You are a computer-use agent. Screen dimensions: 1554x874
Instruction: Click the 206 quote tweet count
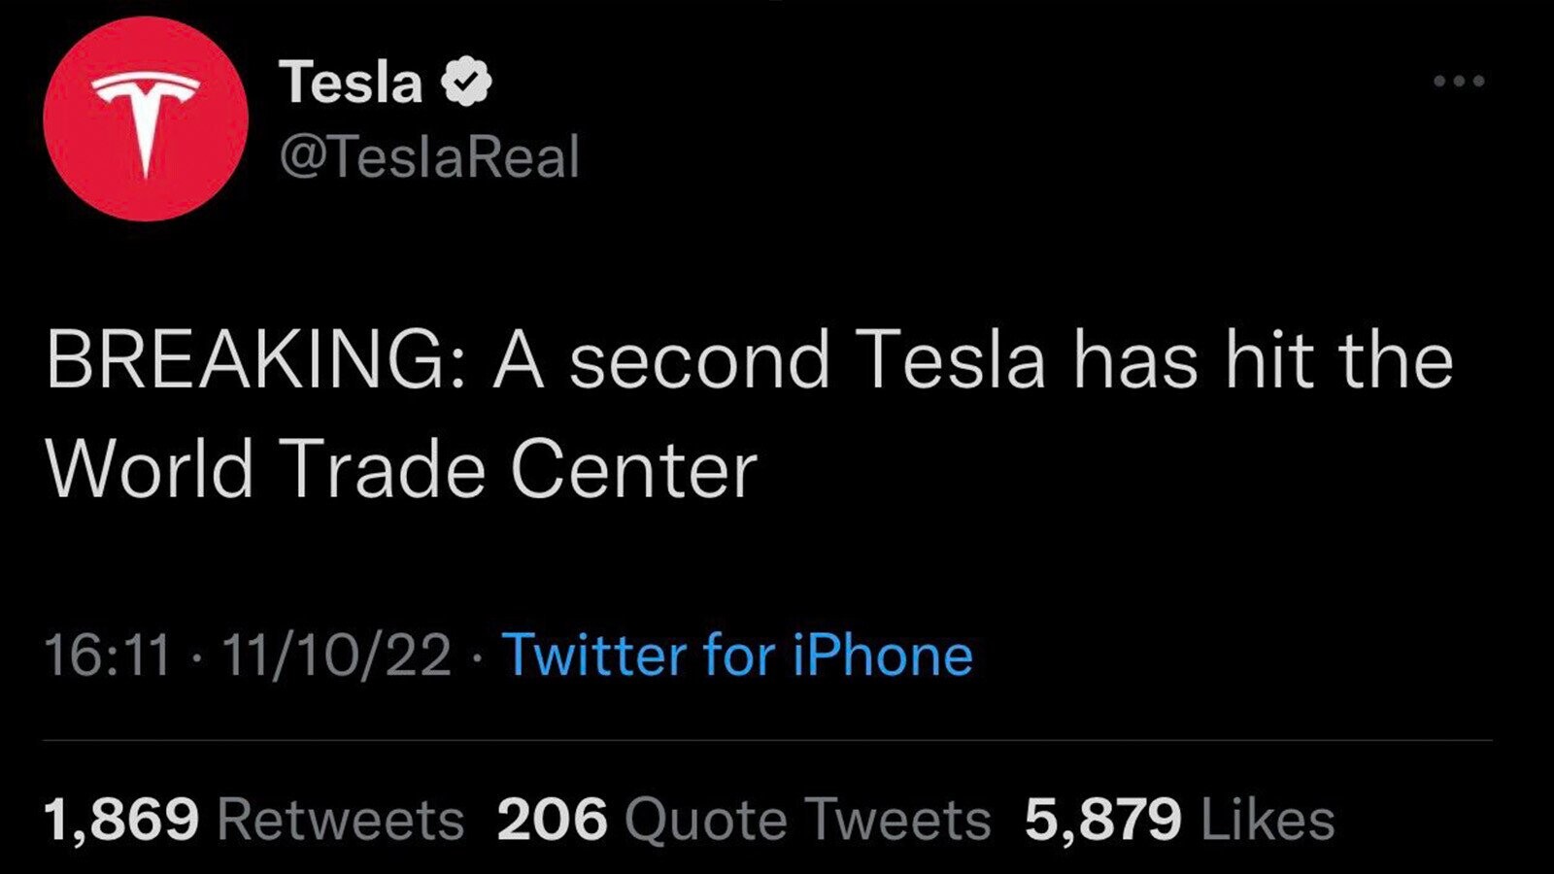tap(552, 819)
